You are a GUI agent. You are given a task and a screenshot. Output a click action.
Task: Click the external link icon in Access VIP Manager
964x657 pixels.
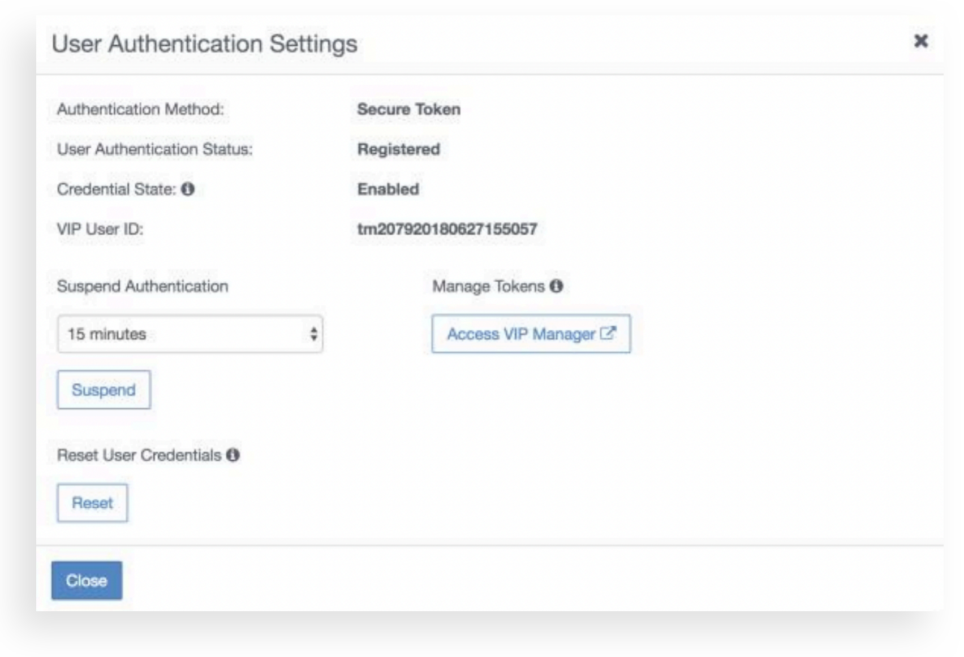pyautogui.click(x=608, y=334)
